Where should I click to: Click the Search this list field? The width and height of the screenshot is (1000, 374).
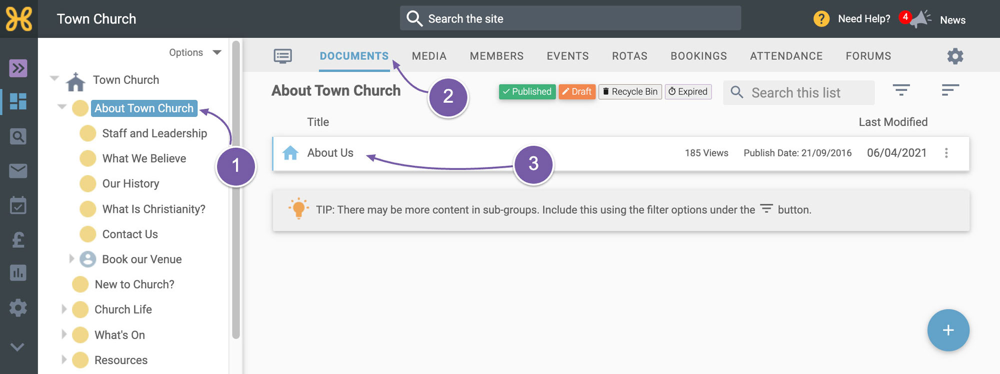(798, 92)
